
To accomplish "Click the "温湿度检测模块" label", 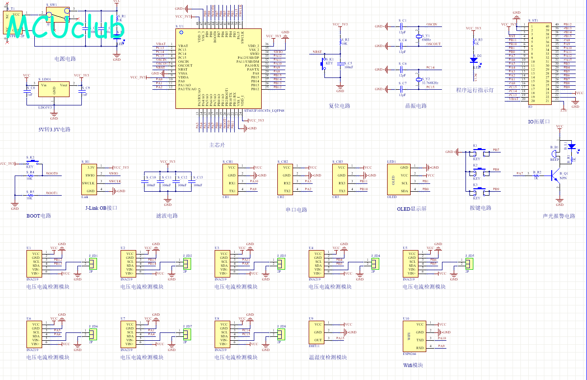I will [328, 357].
